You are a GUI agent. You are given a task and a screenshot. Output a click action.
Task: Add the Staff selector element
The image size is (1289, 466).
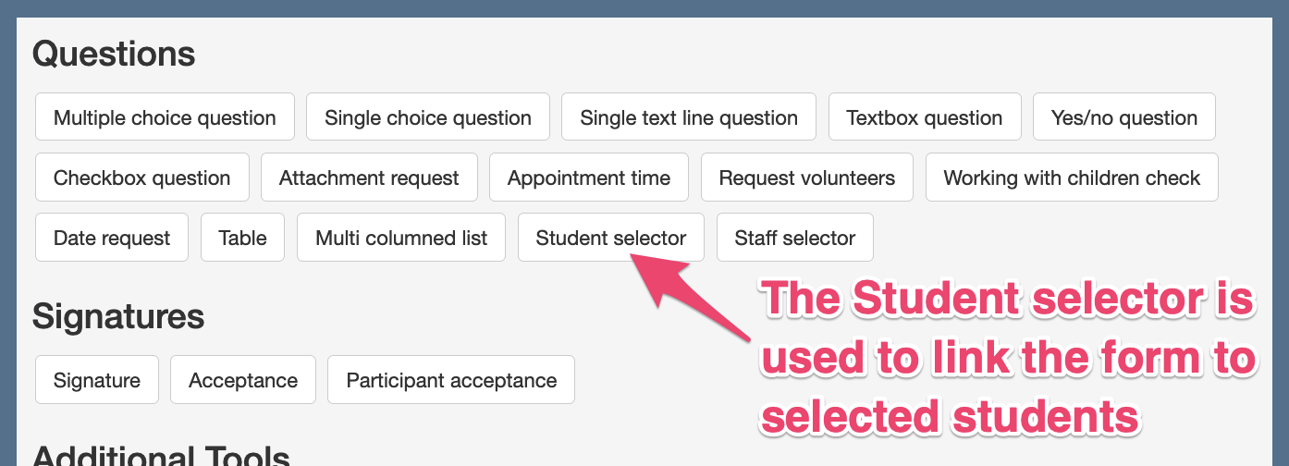click(x=795, y=238)
